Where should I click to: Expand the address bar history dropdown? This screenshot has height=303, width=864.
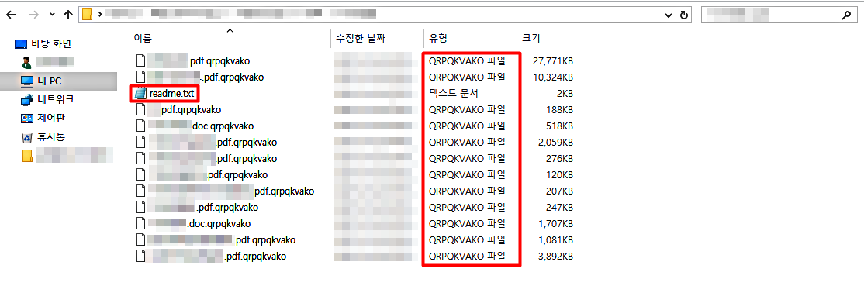pos(669,15)
